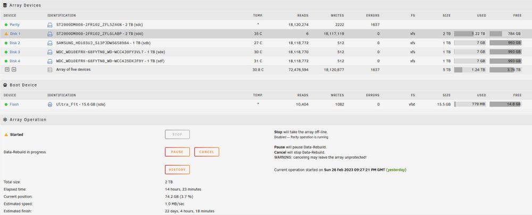Click the Ultra_Fit 15.6 GB identification text
Viewport: 532px width, 215px height.
(81, 104)
